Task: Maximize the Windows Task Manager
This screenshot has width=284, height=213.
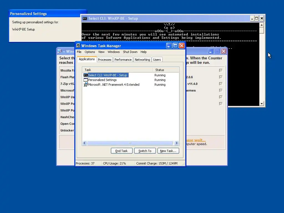Action: [175, 46]
